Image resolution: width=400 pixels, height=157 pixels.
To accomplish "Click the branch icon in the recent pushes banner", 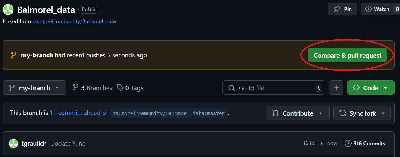I will tap(13, 55).
